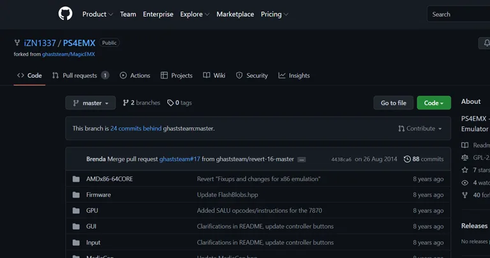Viewport: 490px width, 258px height.
Task: Click the branches git-branch icon
Action: pos(126,103)
